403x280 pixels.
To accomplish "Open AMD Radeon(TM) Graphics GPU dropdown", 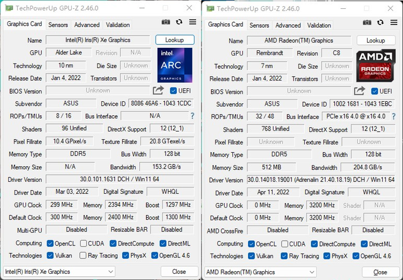I will [x=261, y=272].
